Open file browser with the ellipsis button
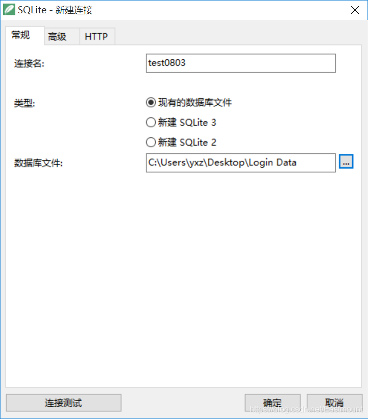The height and width of the screenshot is (419, 368). (x=346, y=161)
